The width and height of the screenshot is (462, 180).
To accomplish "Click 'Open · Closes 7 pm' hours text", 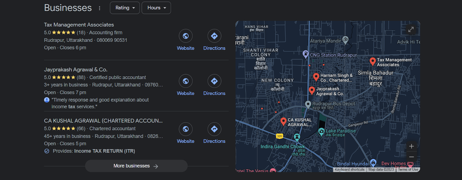I will pos(65,92).
